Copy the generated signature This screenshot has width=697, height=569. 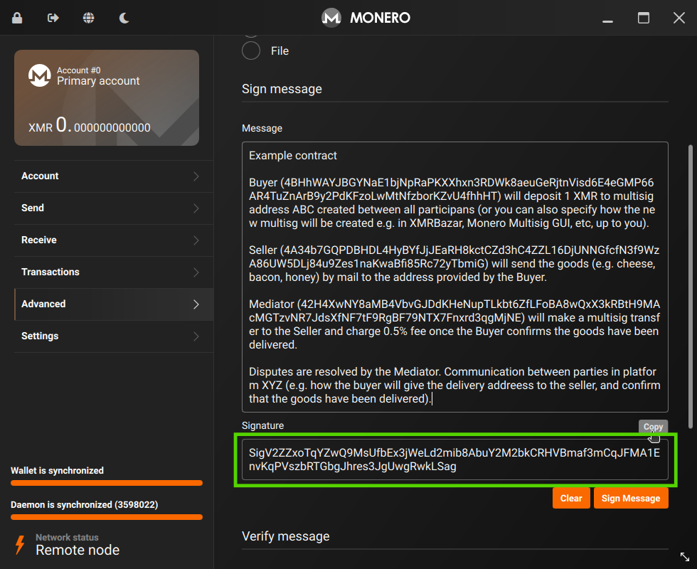pos(653,427)
